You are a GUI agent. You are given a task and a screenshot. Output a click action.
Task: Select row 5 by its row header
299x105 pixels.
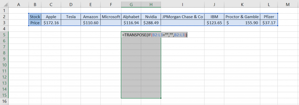4,35
